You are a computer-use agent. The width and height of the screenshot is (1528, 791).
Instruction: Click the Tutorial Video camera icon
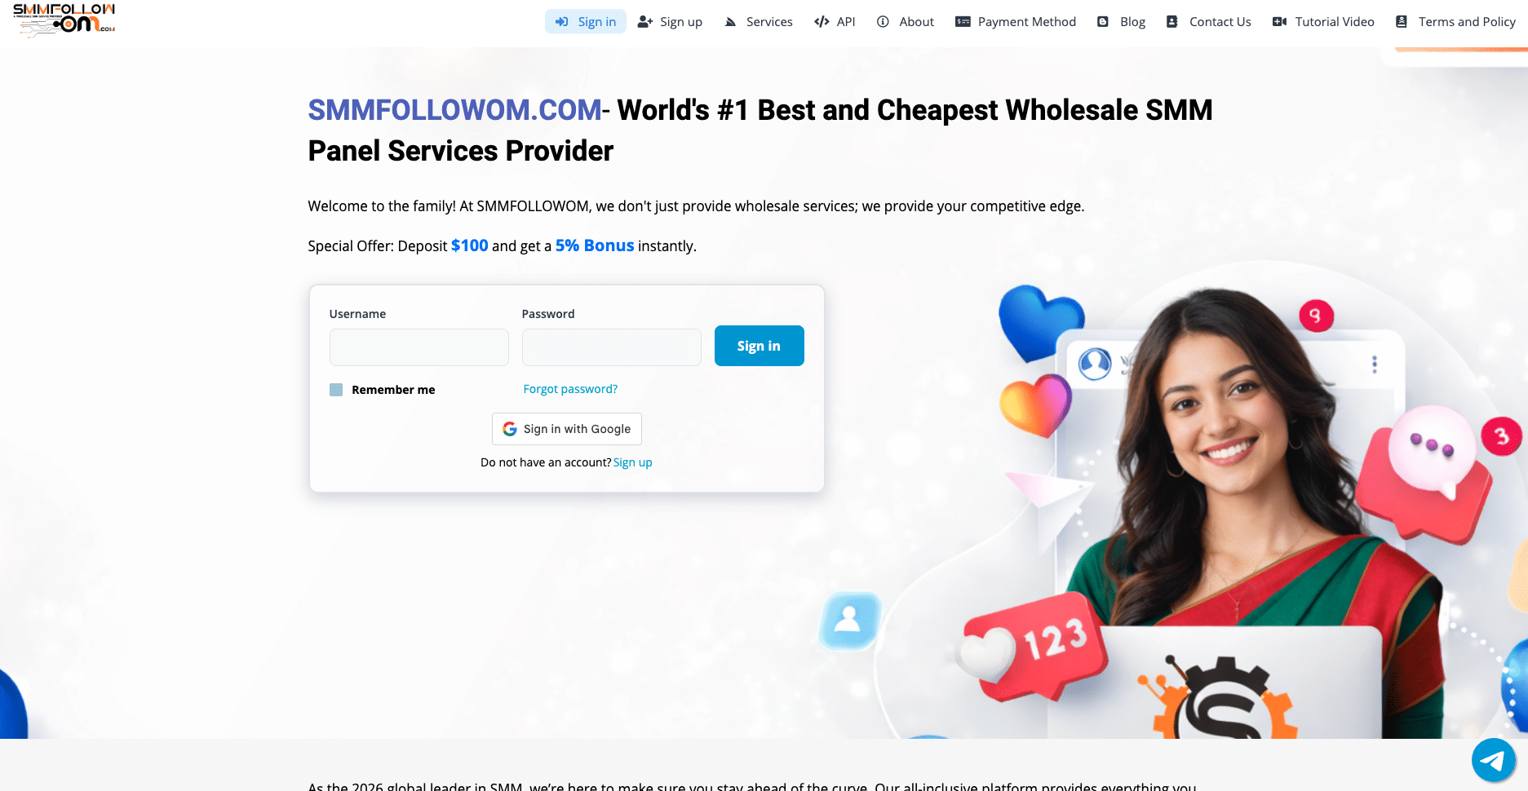click(1279, 22)
